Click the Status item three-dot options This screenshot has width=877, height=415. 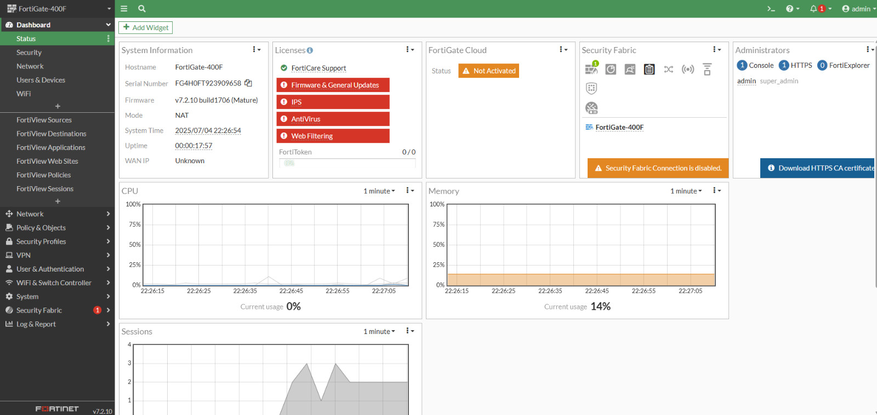tap(108, 38)
